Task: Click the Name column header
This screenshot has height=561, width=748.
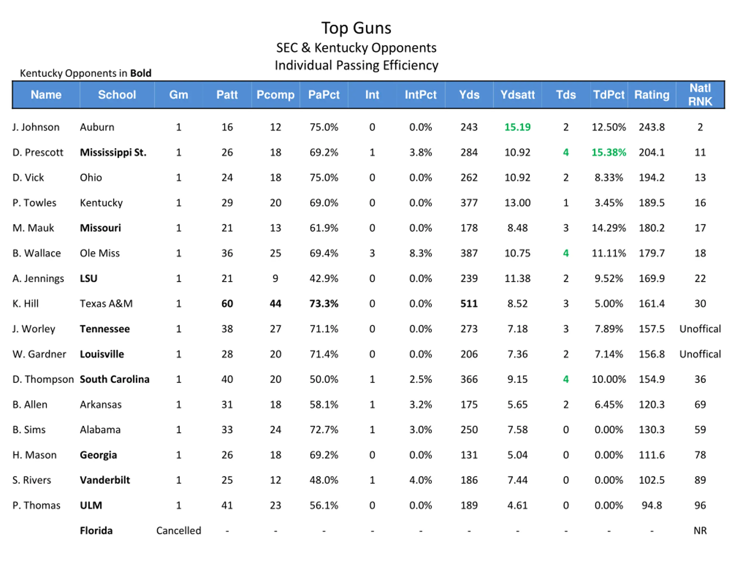Action: click(x=46, y=95)
